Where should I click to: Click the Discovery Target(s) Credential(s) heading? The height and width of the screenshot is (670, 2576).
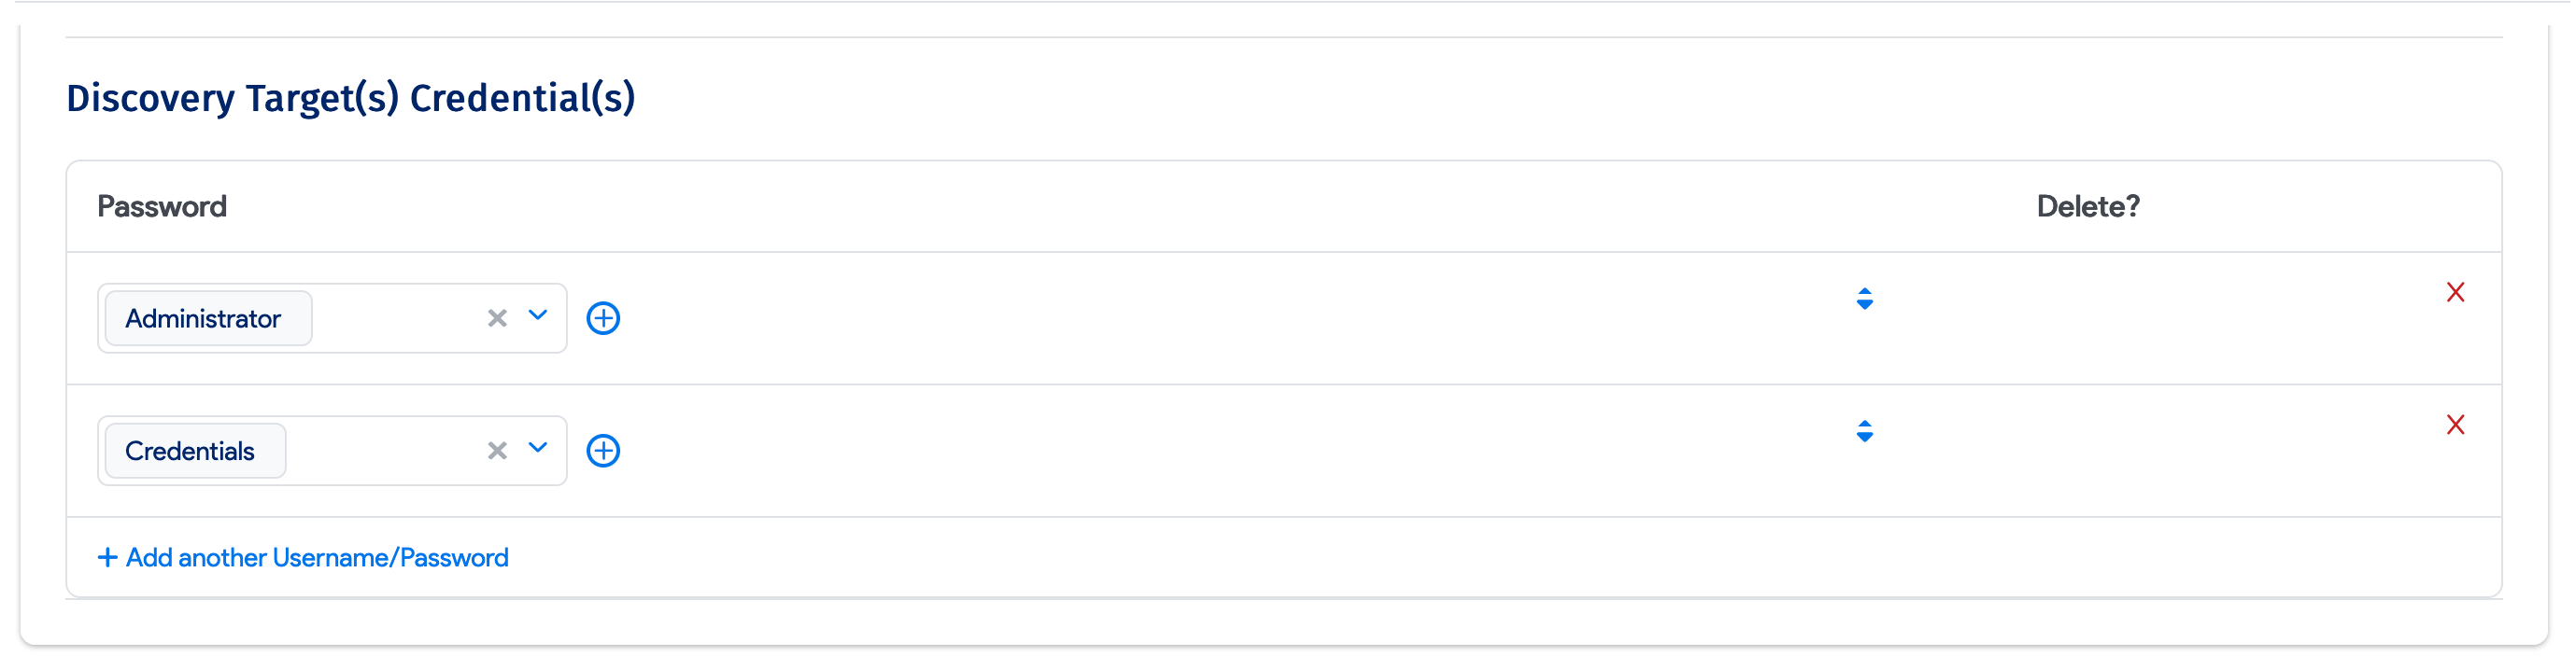(351, 98)
